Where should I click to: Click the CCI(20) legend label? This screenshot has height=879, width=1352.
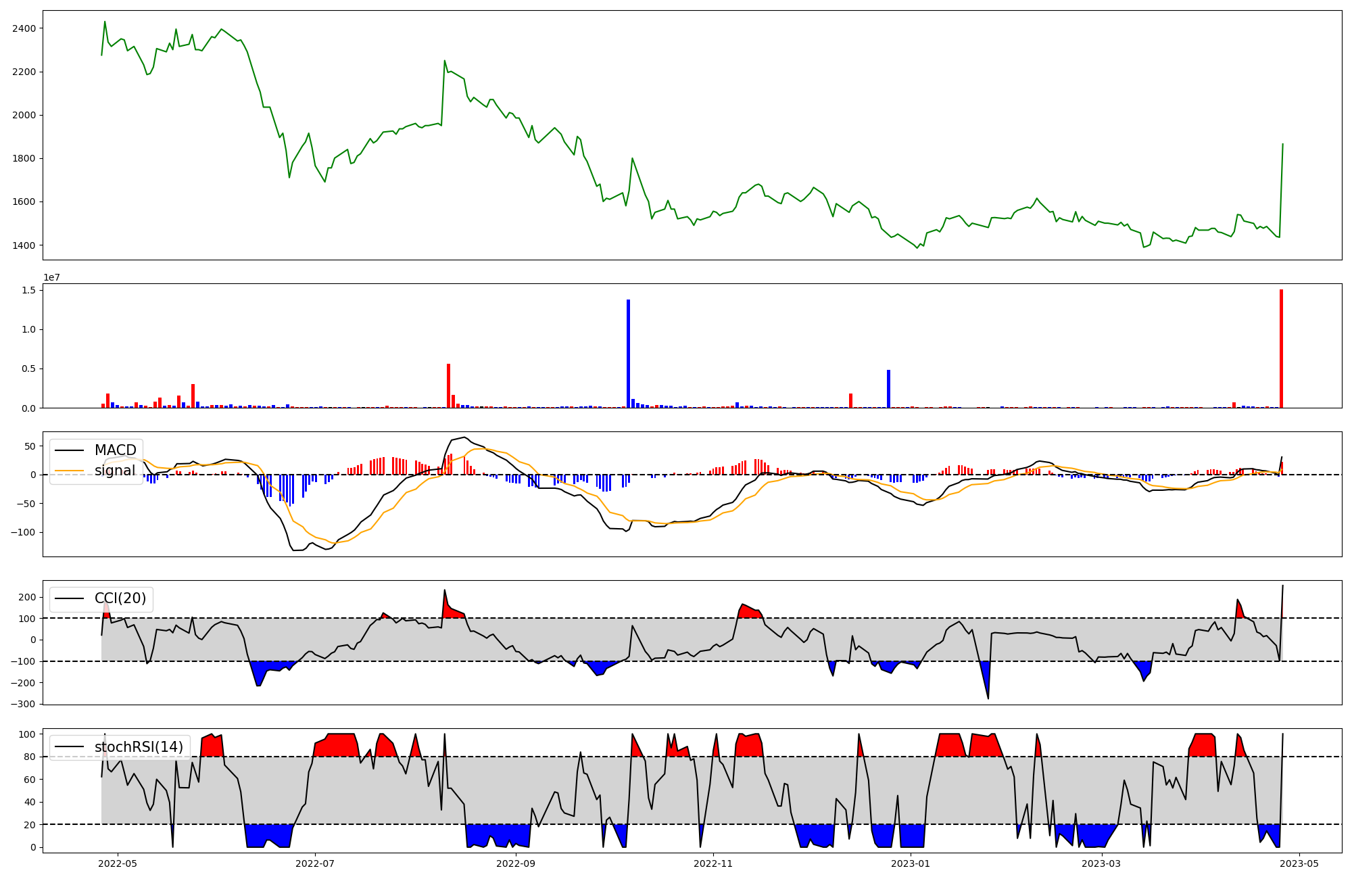(121, 598)
